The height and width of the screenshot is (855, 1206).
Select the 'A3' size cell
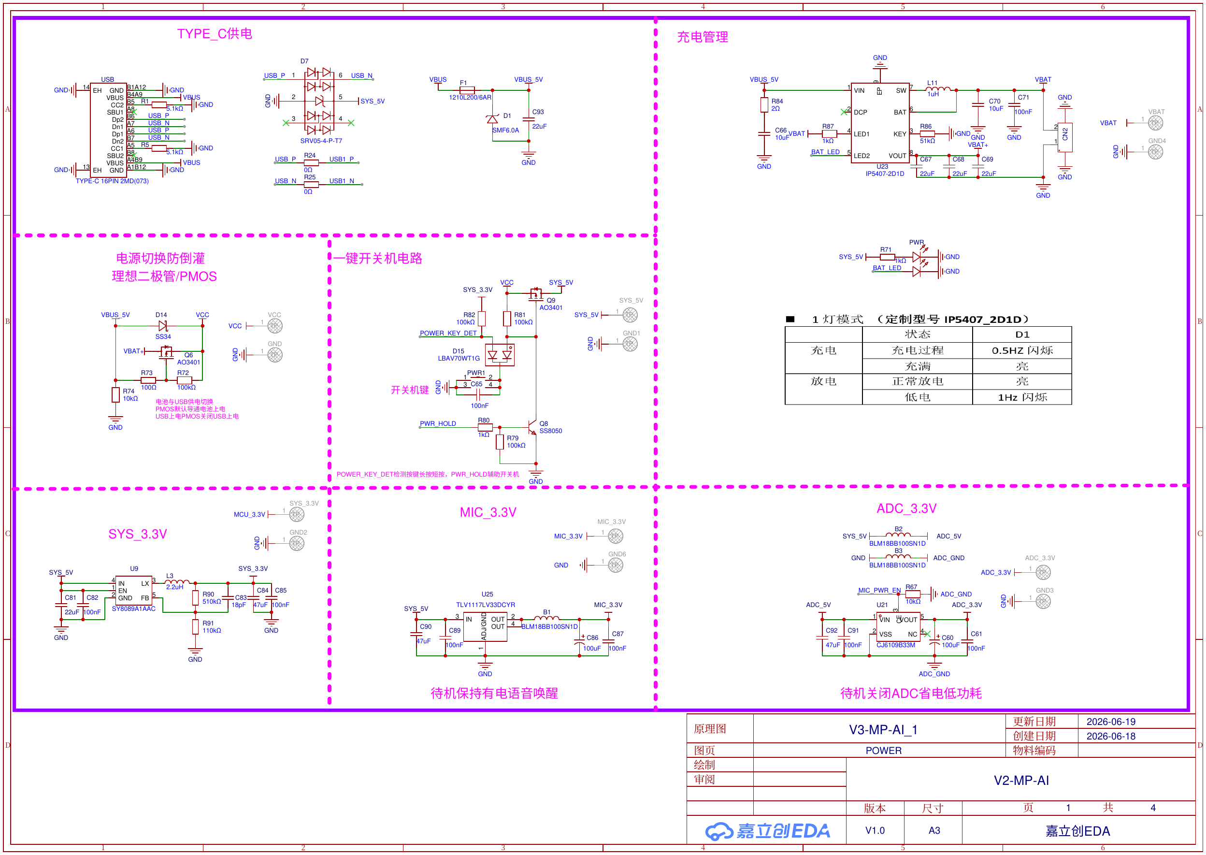[934, 831]
